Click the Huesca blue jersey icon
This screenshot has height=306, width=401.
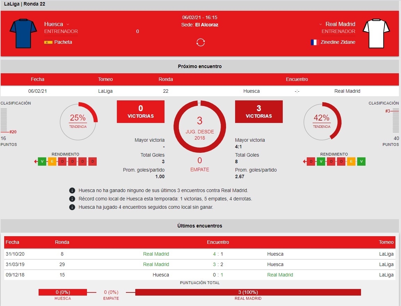[x=23, y=33]
